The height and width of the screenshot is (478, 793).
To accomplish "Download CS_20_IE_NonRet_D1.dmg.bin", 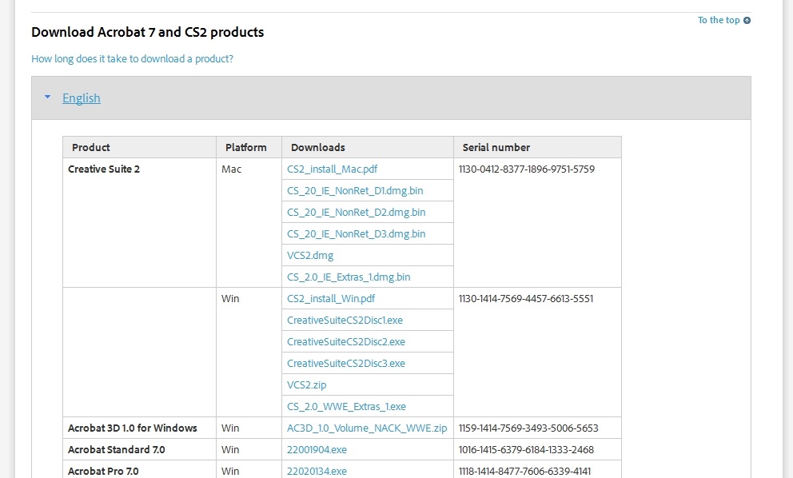I will click(x=355, y=191).
